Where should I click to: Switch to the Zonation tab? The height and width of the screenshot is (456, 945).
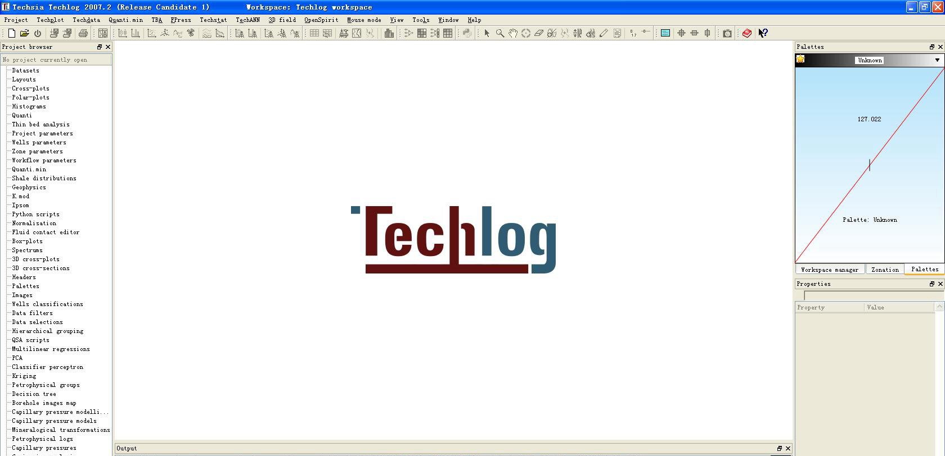click(885, 270)
